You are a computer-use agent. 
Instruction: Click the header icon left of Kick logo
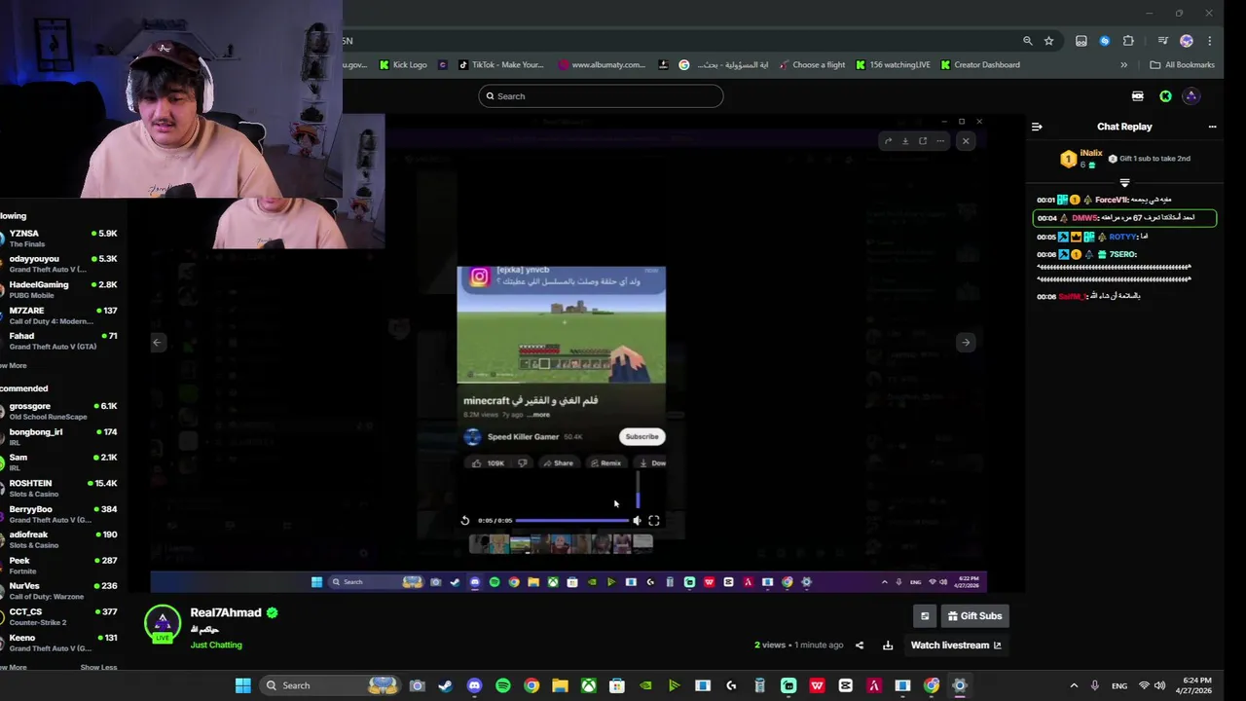[x=1137, y=96]
